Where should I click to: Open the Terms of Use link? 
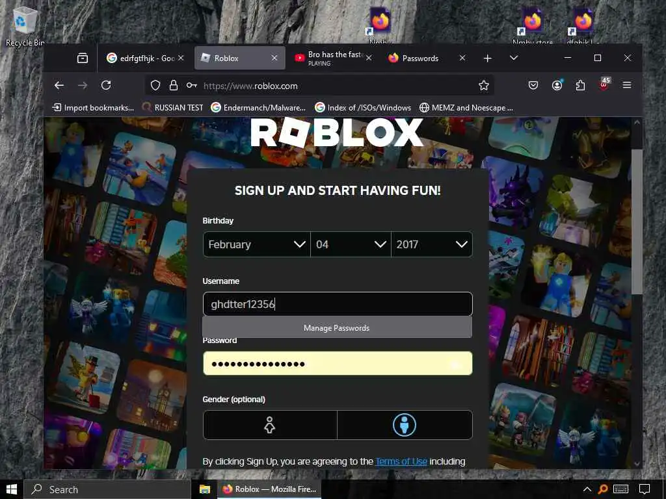pos(401,461)
